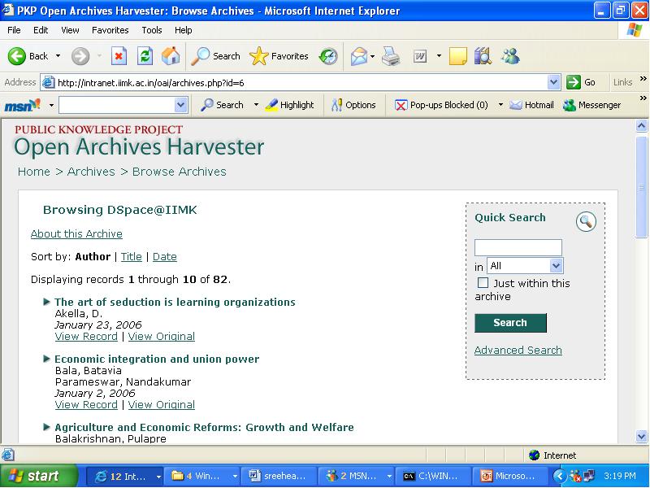Screen dimensions: 650x488
Task: Launch the Messenger people icon in the IE toolbar
Action: click(x=510, y=56)
